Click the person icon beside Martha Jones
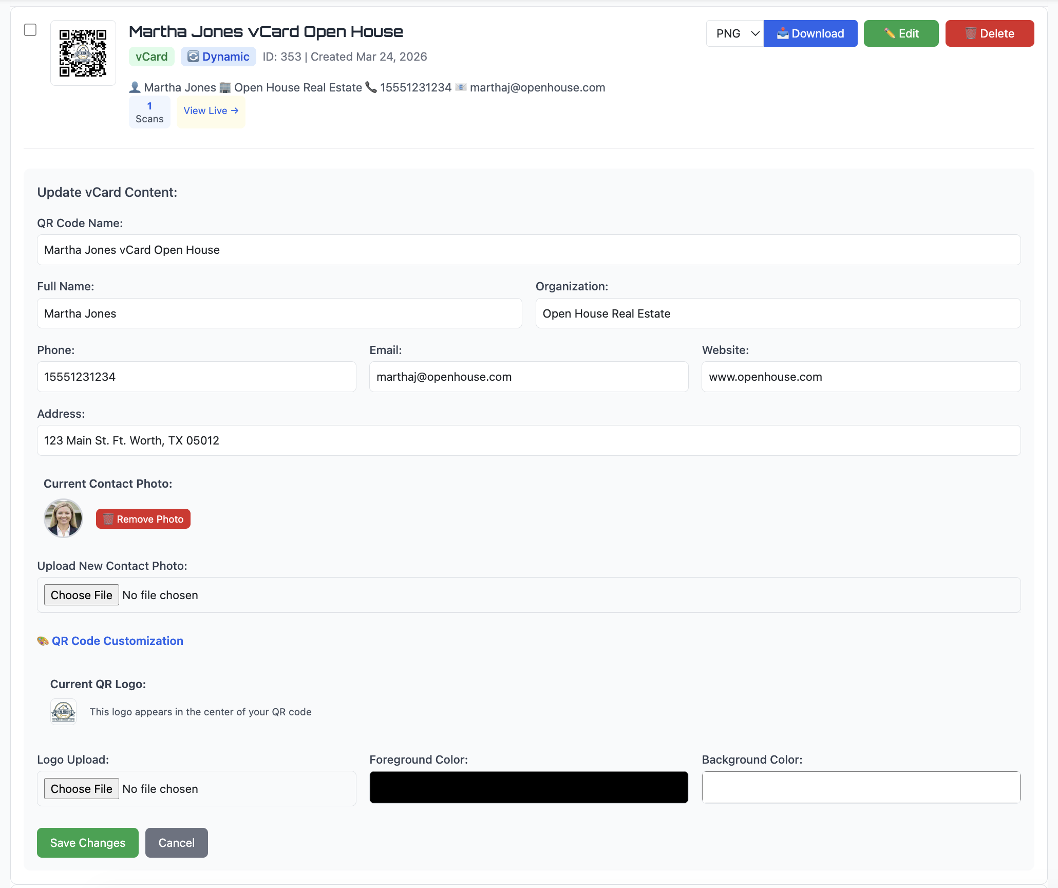Screen dimensions: 1058x888 tap(135, 87)
